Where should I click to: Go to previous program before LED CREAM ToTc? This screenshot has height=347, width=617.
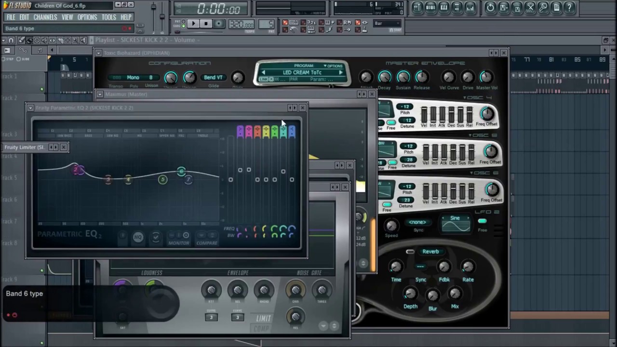263,73
